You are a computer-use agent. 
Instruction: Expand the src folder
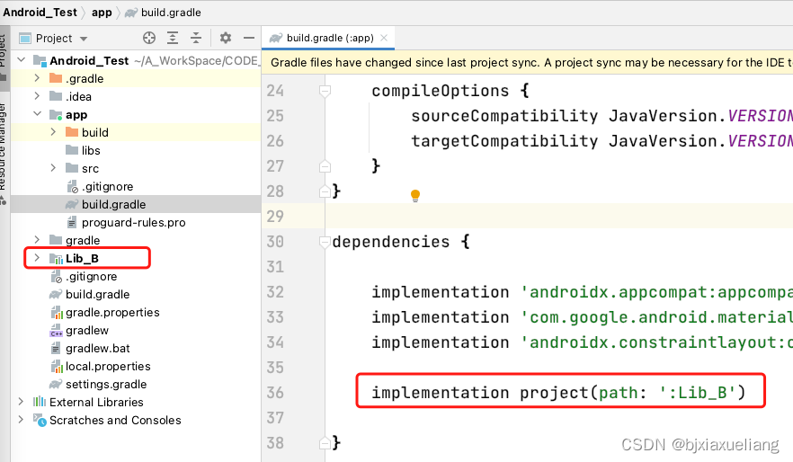tap(53, 168)
